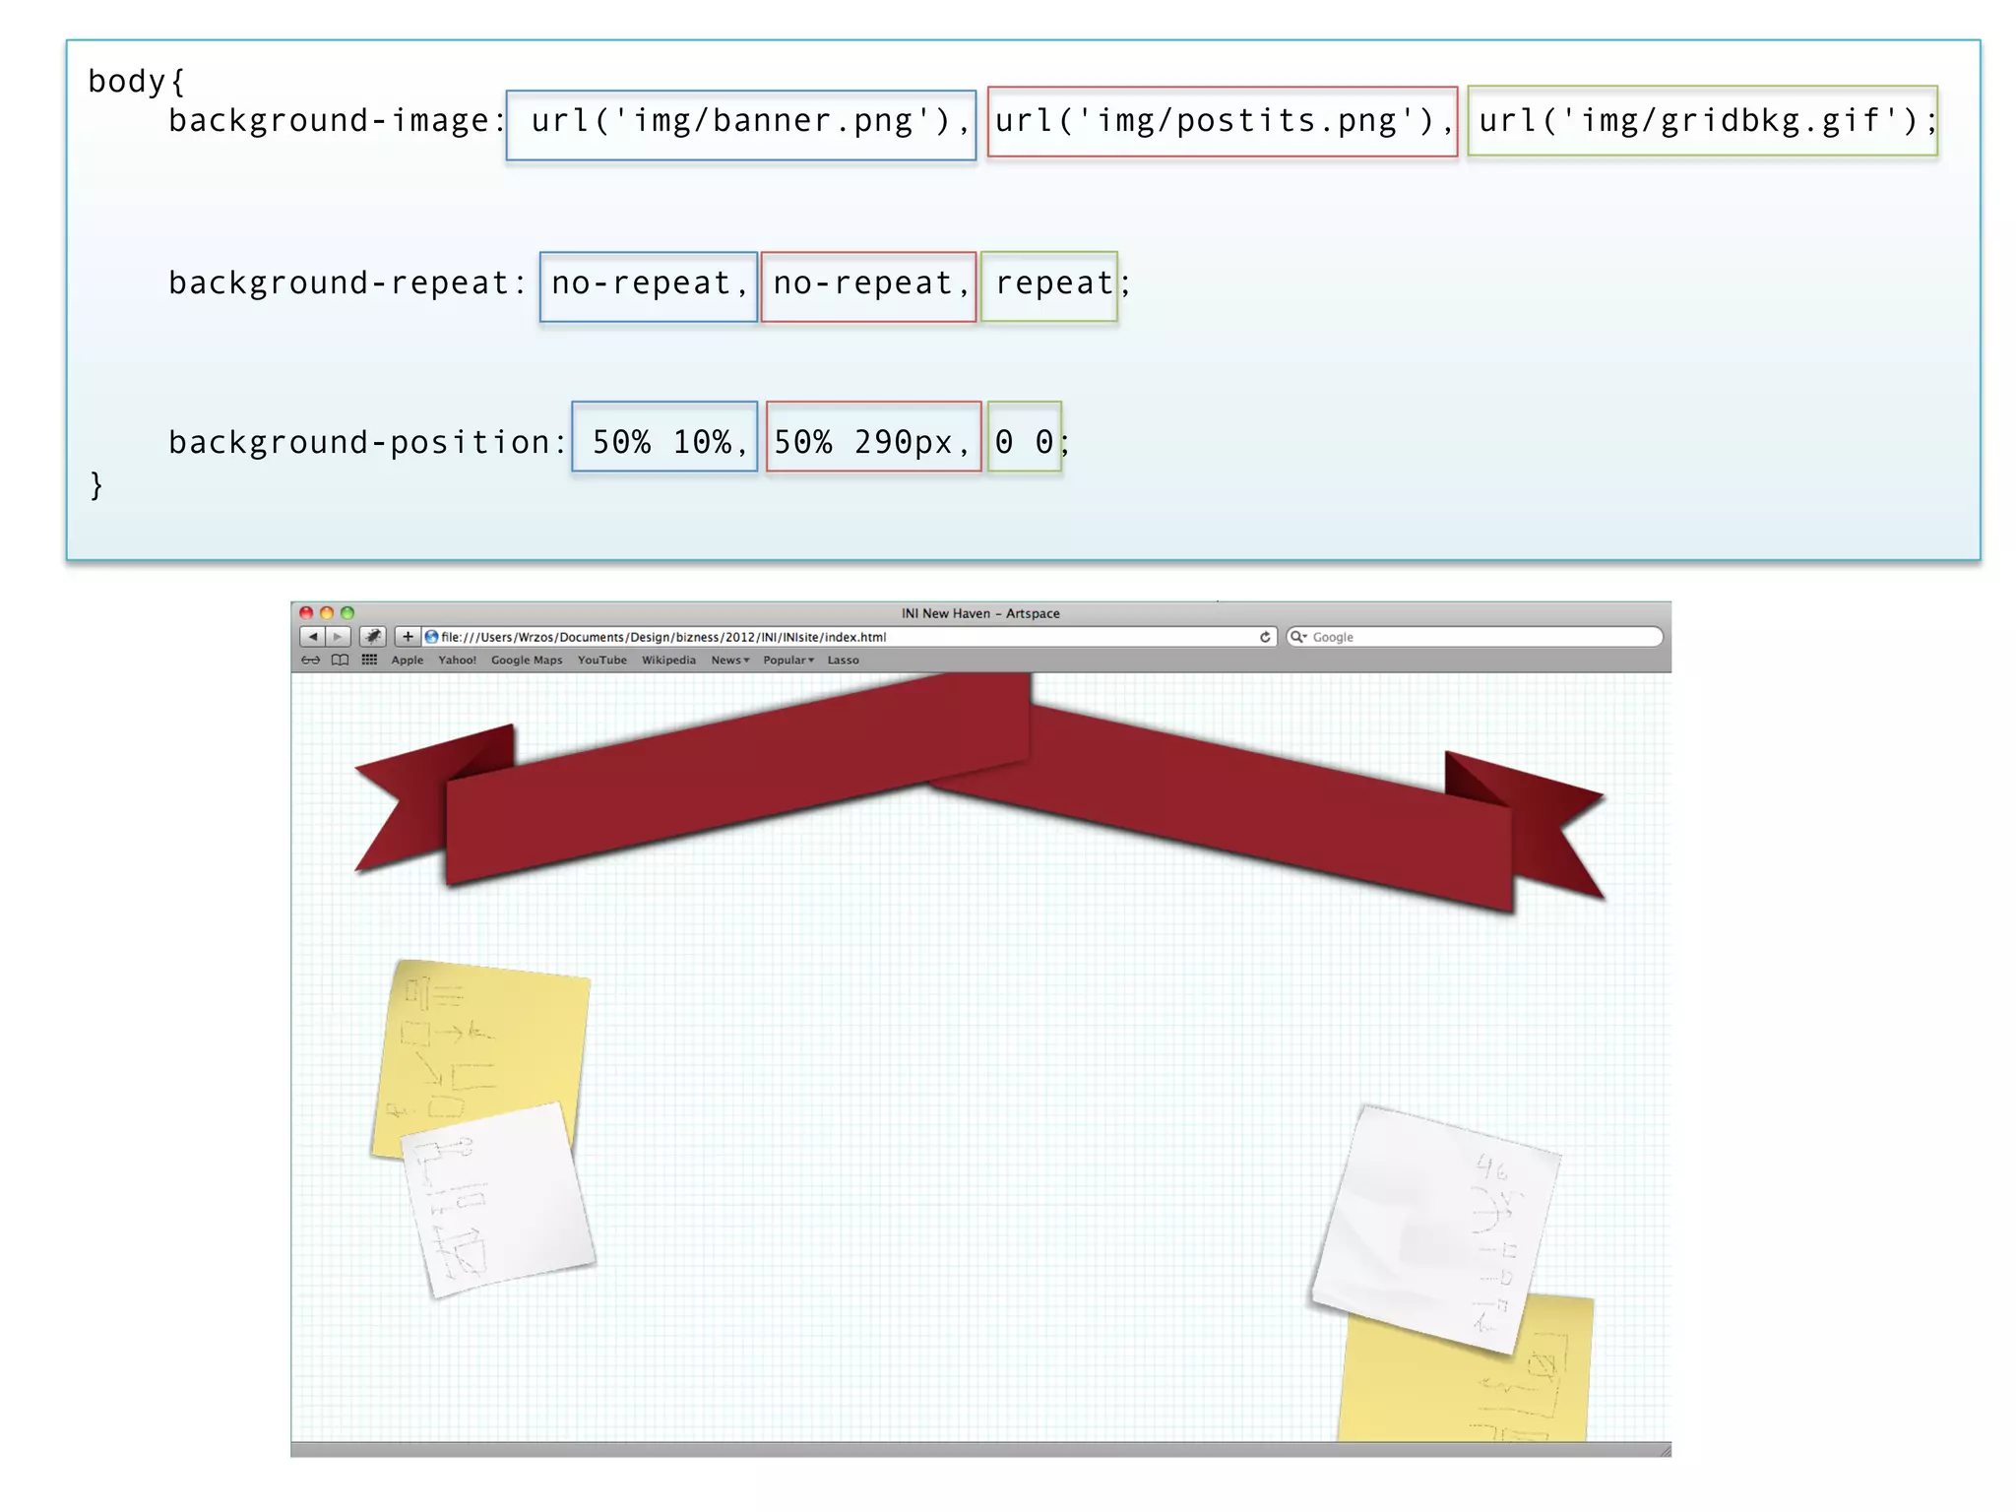Go forward with the Safari forward arrow

point(338,637)
